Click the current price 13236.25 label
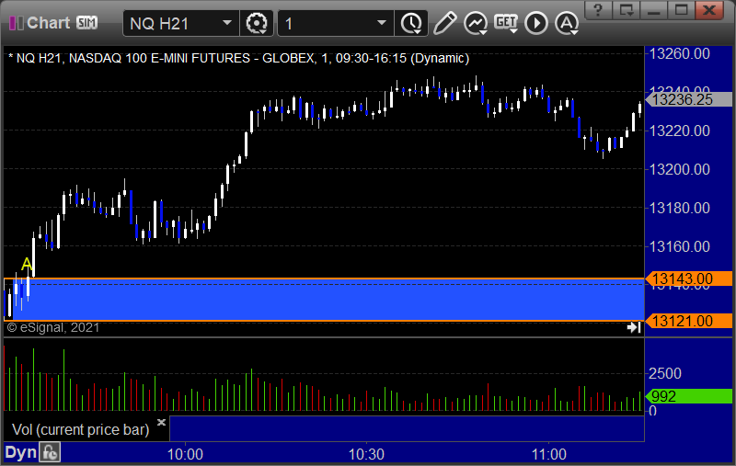The height and width of the screenshot is (466, 736). pyautogui.click(x=688, y=99)
